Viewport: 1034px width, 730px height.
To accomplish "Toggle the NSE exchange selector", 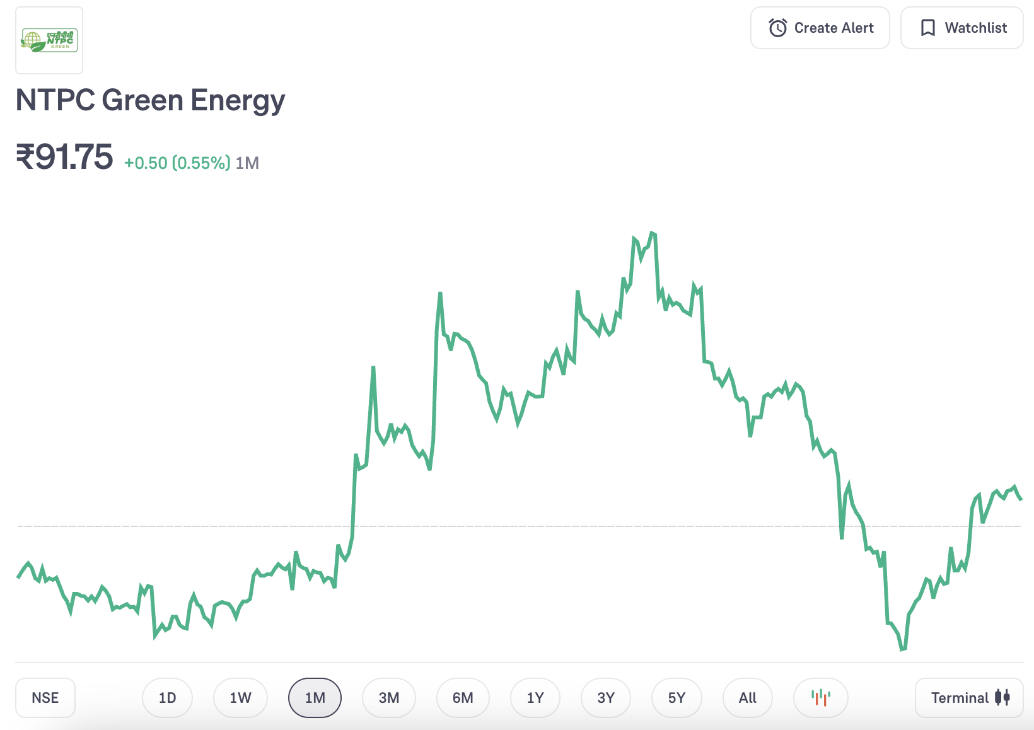I will [x=45, y=698].
